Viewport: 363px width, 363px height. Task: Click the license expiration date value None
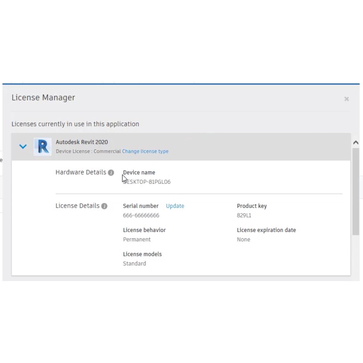pos(244,240)
